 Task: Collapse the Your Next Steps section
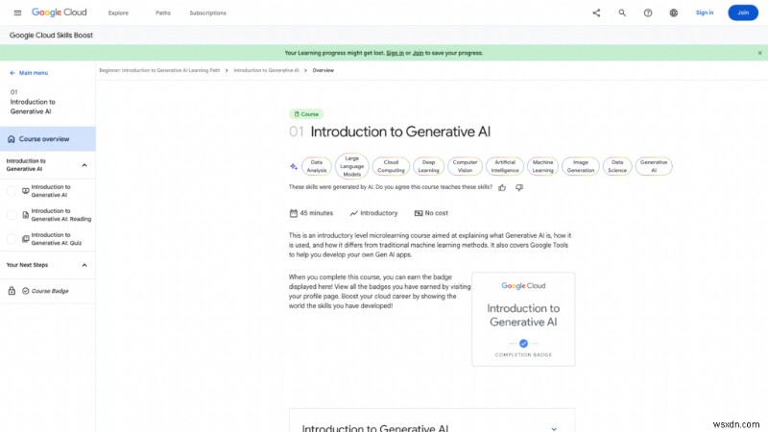click(x=84, y=265)
